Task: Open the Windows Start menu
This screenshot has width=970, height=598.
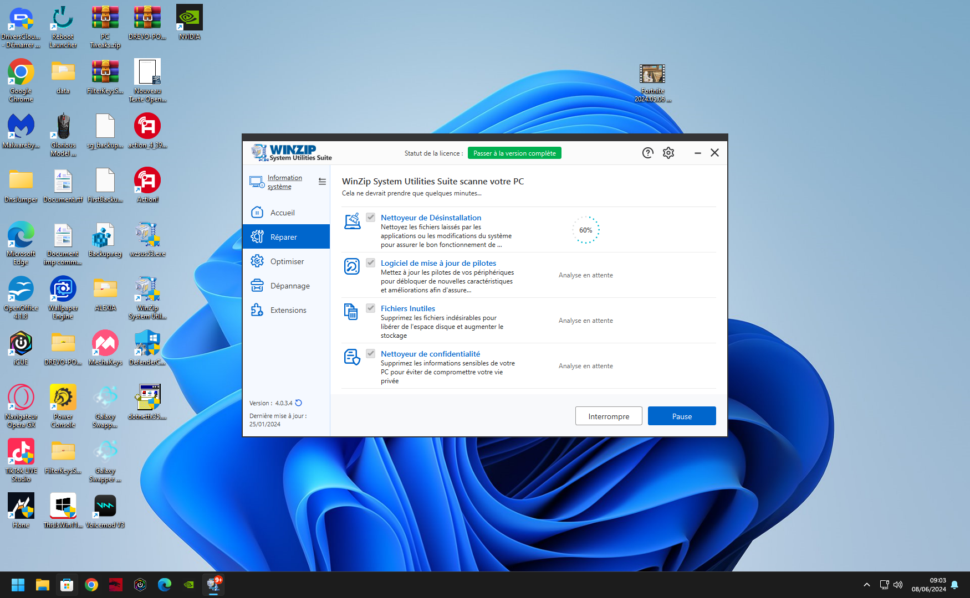Action: click(18, 585)
